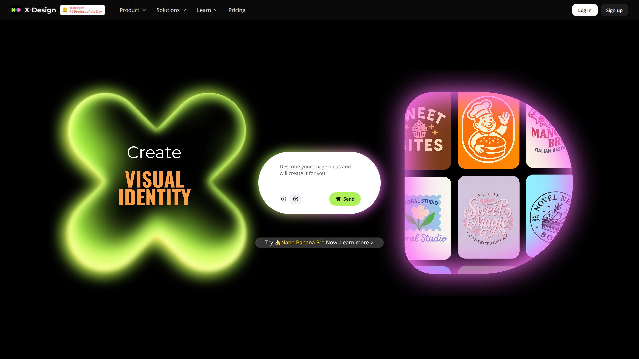Open the Floral Studio stamp thumbnail

pyautogui.click(x=427, y=218)
